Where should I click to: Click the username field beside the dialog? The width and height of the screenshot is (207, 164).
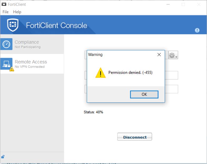(171, 75)
